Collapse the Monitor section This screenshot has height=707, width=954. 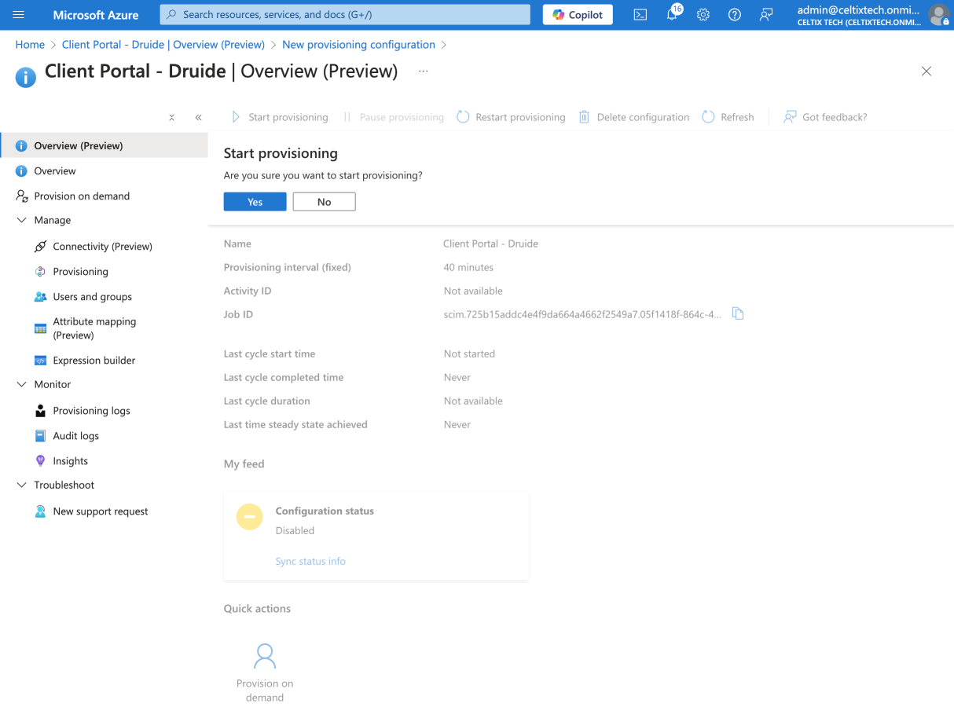tap(22, 385)
